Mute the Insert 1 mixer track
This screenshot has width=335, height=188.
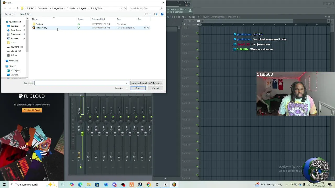(90, 117)
